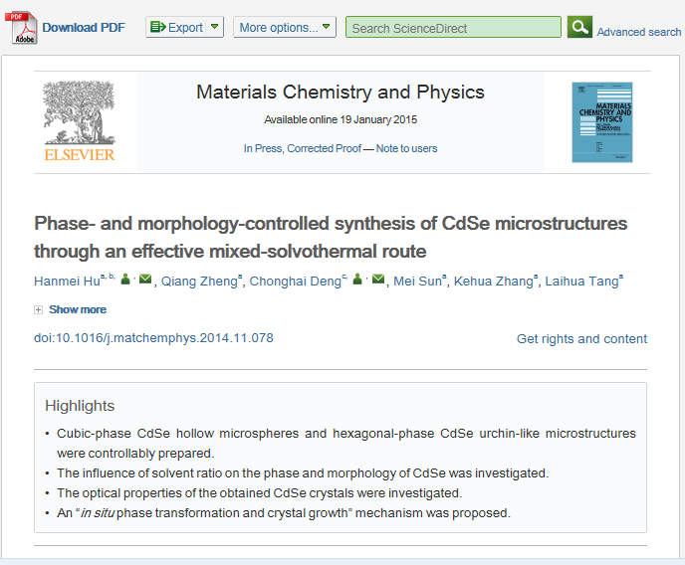Follow the Get rights and content link
Image resolution: width=685 pixels, height=565 pixels.
coord(581,339)
